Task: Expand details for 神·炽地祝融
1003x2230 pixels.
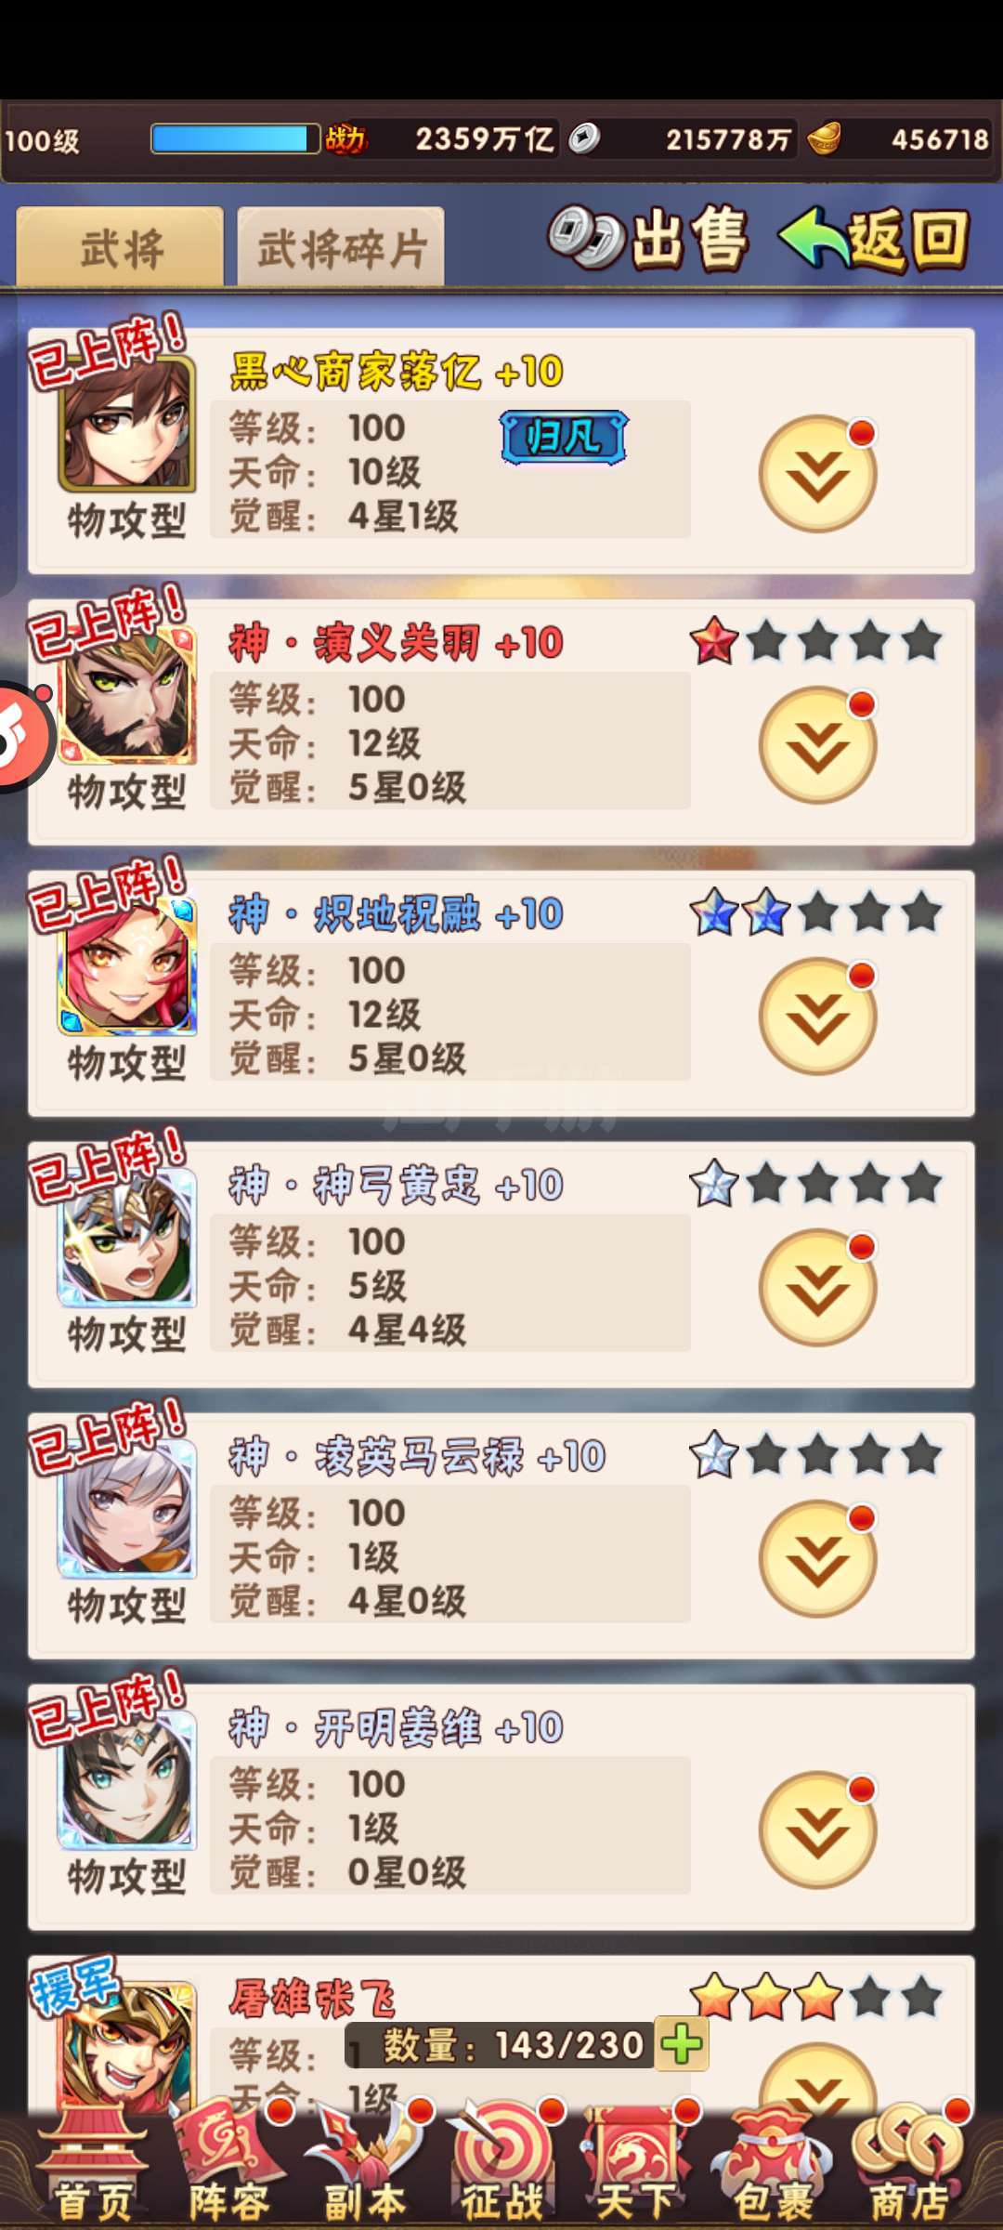Action: (x=818, y=1017)
